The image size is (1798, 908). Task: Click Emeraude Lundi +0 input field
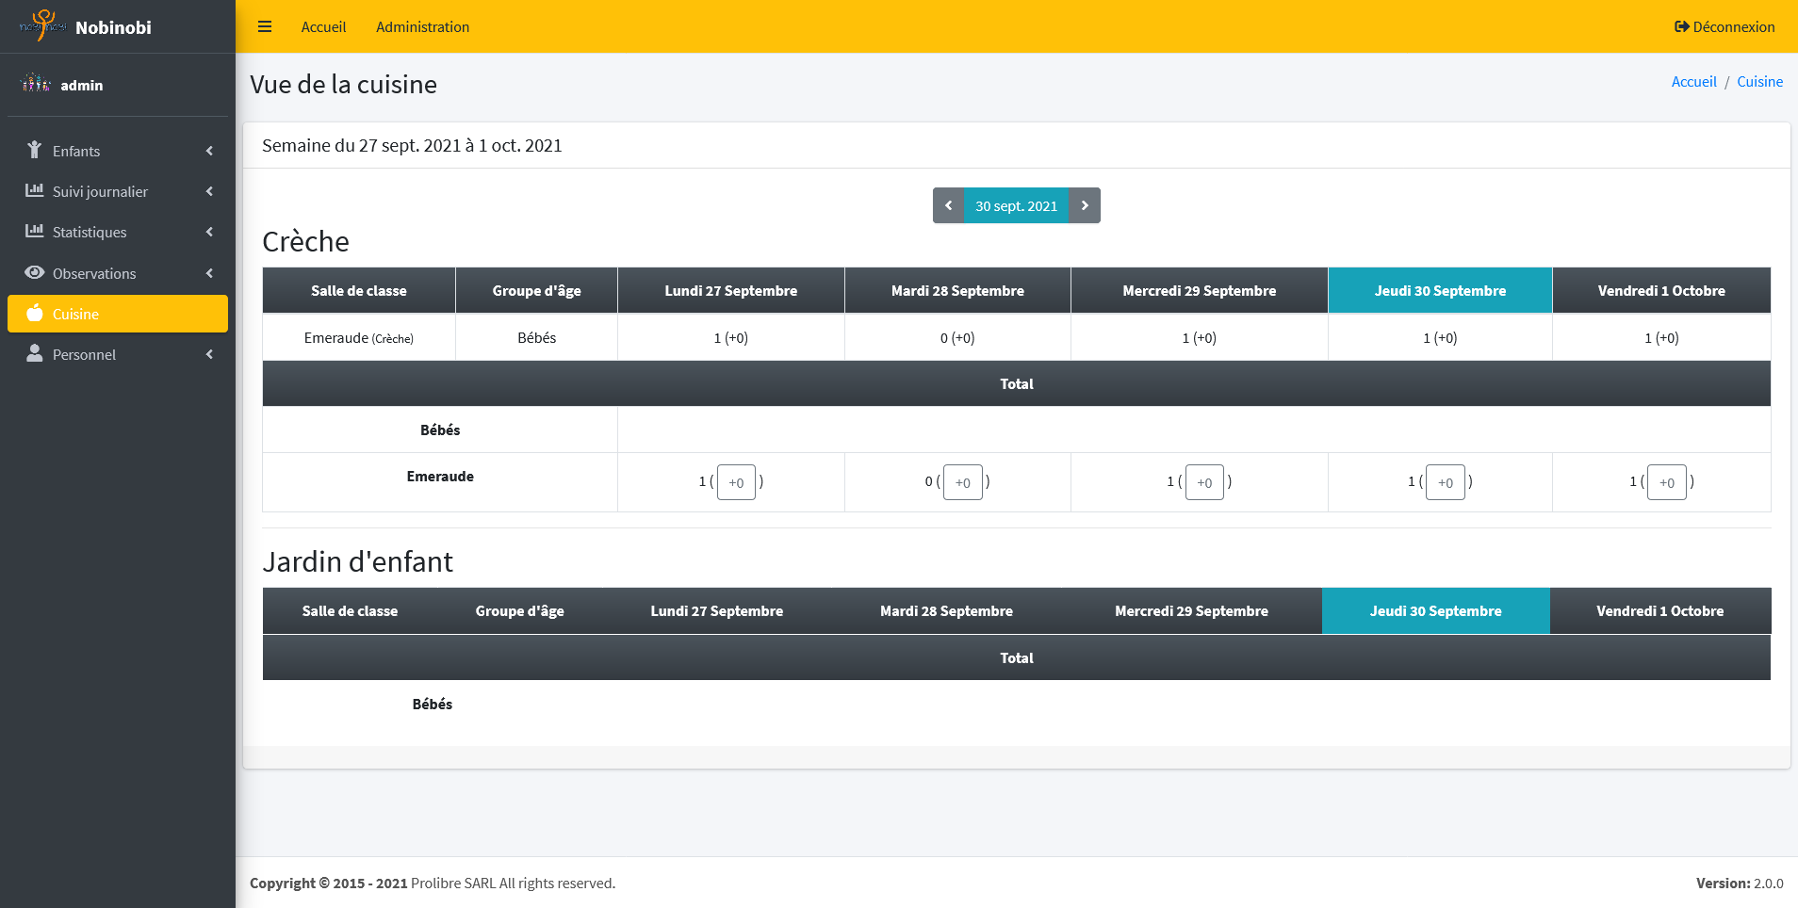736,482
